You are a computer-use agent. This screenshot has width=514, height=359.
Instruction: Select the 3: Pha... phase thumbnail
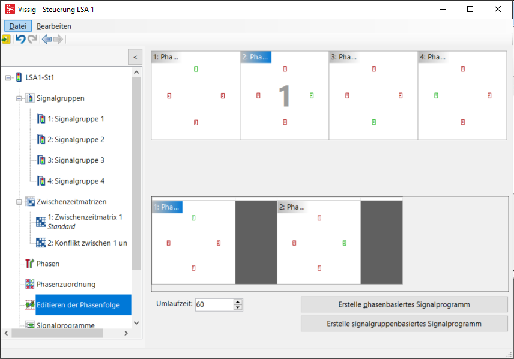[x=373, y=95]
